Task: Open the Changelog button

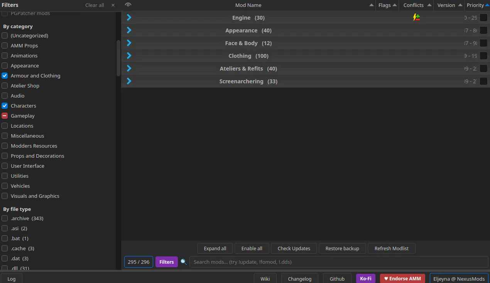Action: (x=300, y=278)
